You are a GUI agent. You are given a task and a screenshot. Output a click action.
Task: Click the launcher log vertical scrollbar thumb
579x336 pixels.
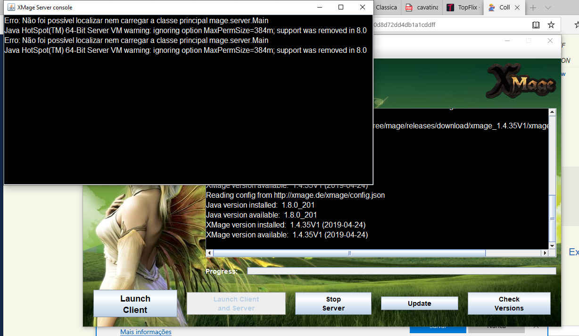point(552,218)
